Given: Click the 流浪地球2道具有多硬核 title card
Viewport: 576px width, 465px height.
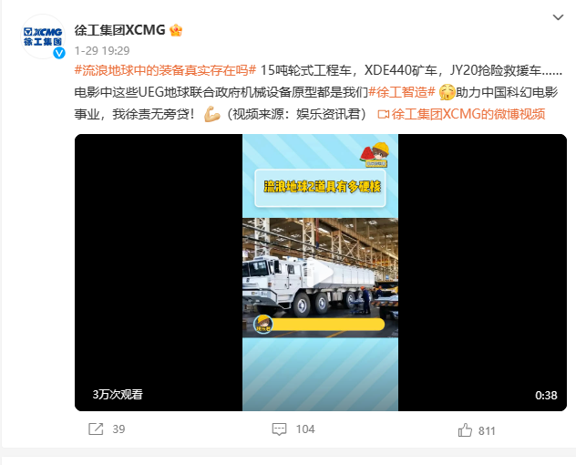Looking at the screenshot, I should click(x=320, y=188).
